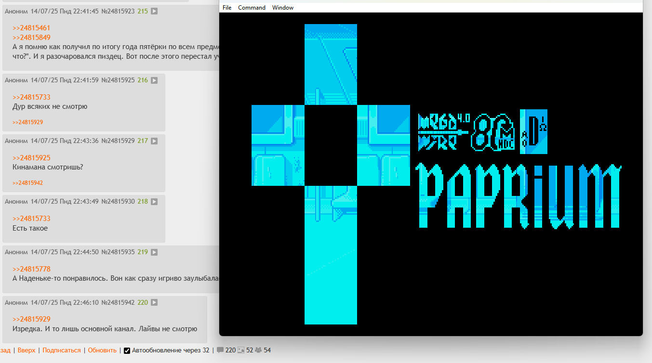Open post options arrow on post 217
This screenshot has width=652, height=363.
point(154,141)
